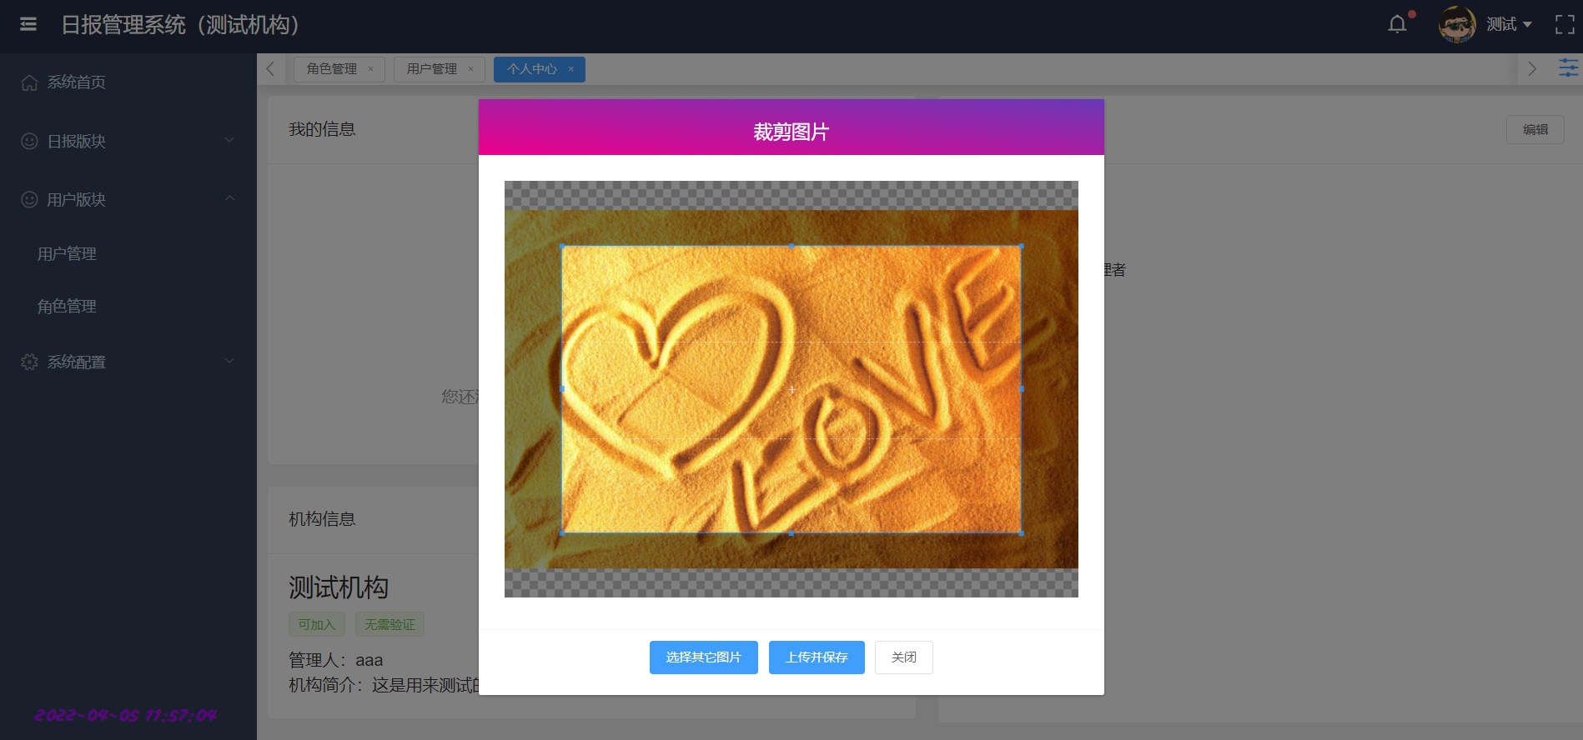Click the 机构信息 heading
Image resolution: width=1583 pixels, height=740 pixels.
coord(322,519)
